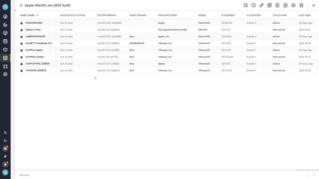Sort by Manufacturer column header
Image resolution: width=319 pixels, height=179 pixels.
[x=167, y=15]
